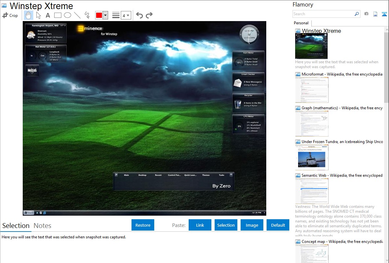Pick the rectangle shape tool

point(57,15)
